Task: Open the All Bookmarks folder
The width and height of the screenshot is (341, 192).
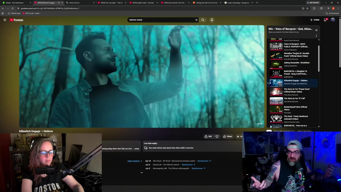Action: [x=332, y=13]
